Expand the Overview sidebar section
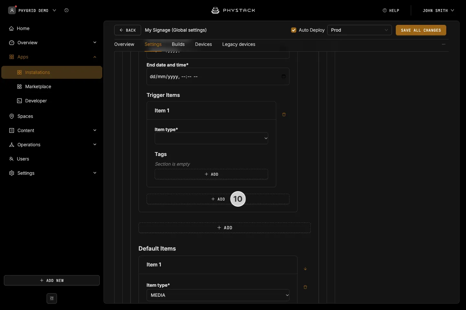466x310 pixels. click(95, 43)
